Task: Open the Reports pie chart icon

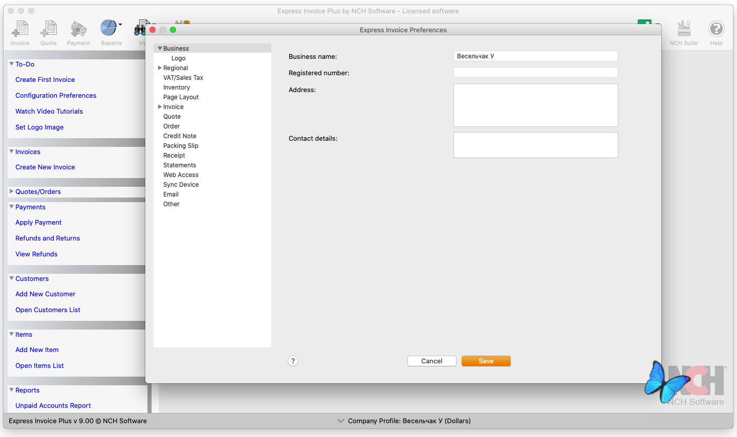Action: click(109, 28)
